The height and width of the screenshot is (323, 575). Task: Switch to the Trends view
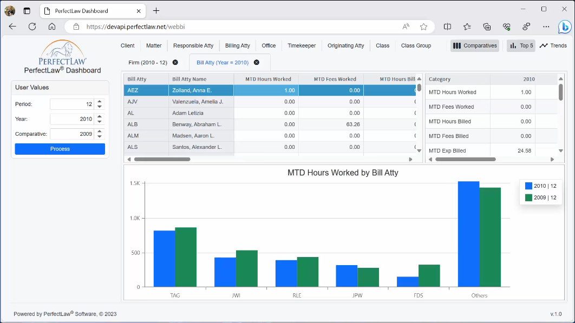[553, 46]
